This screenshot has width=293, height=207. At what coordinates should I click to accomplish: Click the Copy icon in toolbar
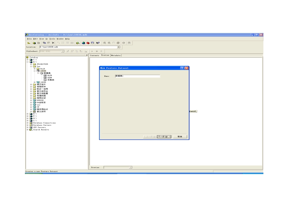[x=44, y=43]
